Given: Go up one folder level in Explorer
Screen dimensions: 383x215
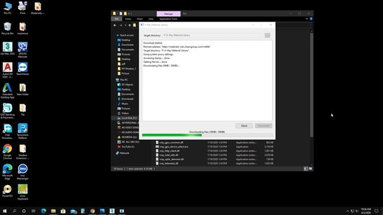Looking at the screenshot, I should point(130,25).
